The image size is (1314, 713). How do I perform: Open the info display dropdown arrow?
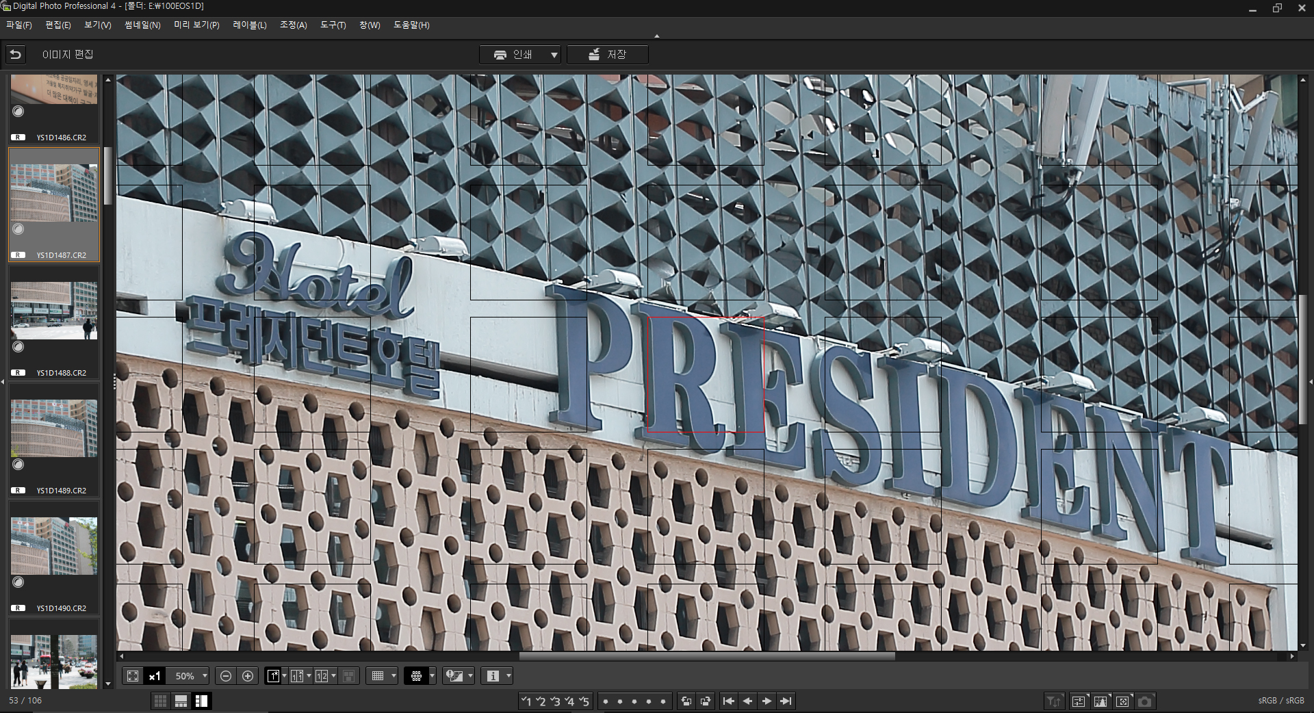pyautogui.click(x=508, y=676)
